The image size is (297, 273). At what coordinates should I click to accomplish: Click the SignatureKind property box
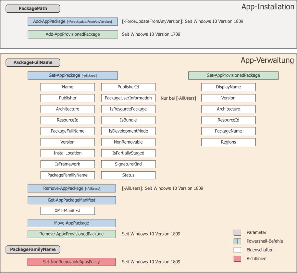128,164
